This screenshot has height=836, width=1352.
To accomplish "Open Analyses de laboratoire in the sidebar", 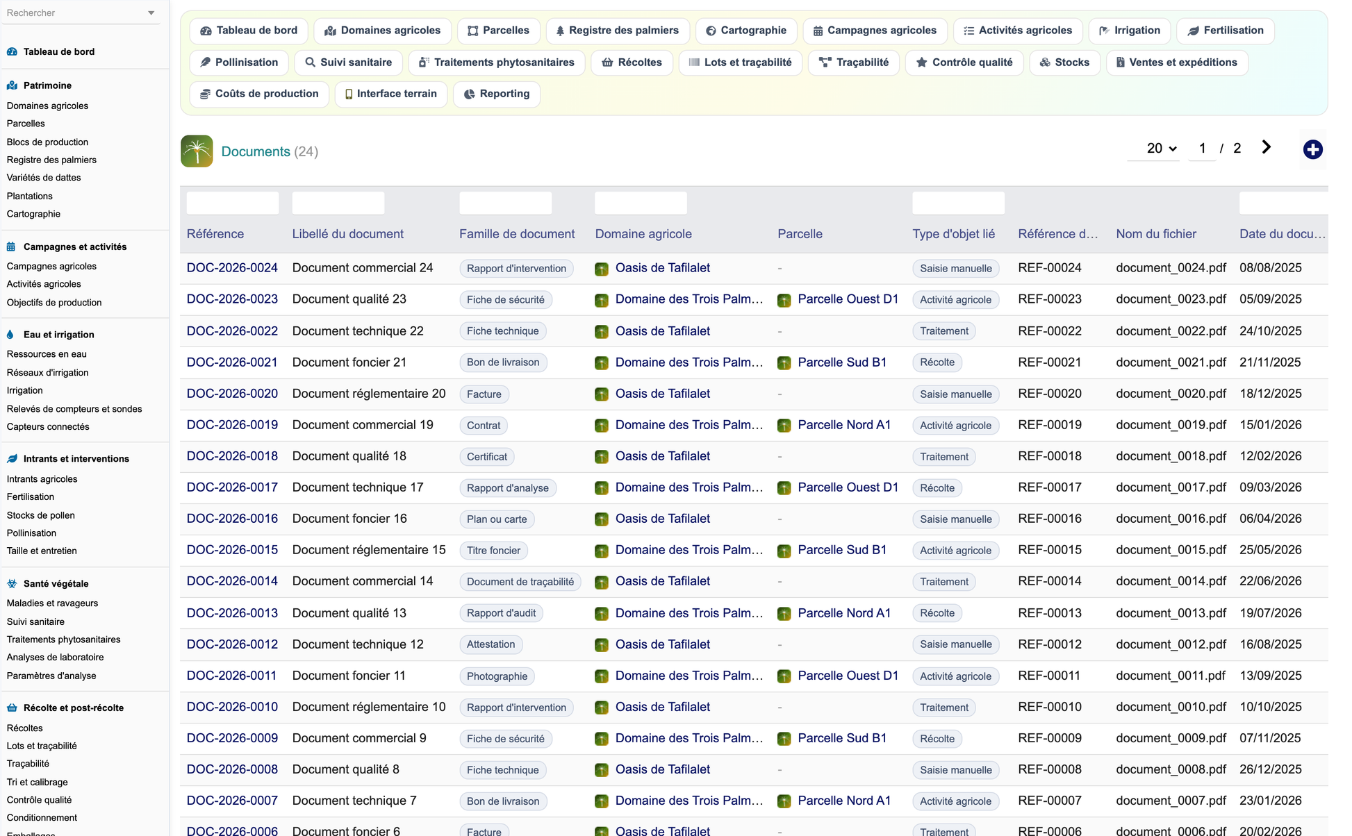I will 55,658.
